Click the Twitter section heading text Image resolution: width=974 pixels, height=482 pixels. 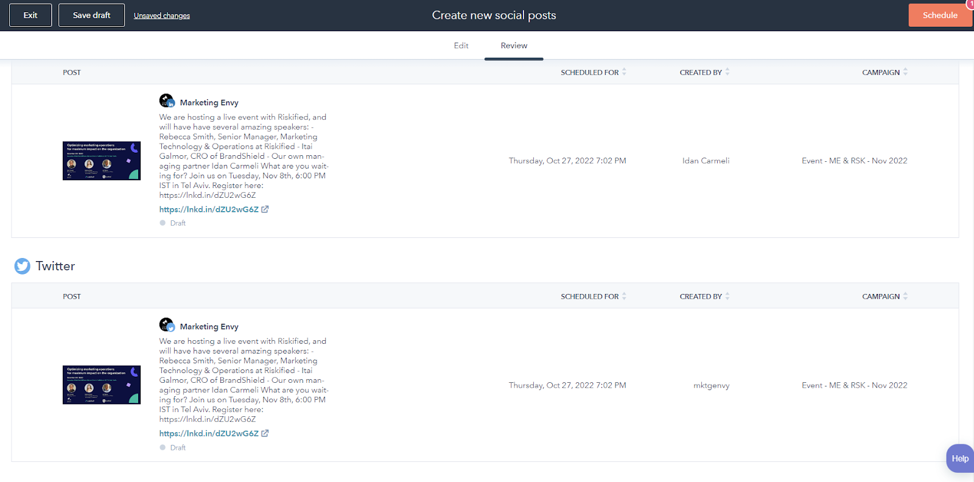pos(55,266)
